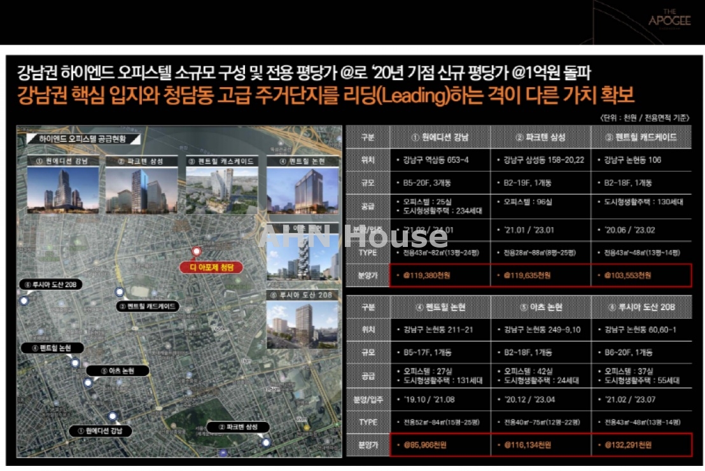Click the cell 강남구 논현동 249-9,10
The width and height of the screenshot is (705, 471).
542,330
